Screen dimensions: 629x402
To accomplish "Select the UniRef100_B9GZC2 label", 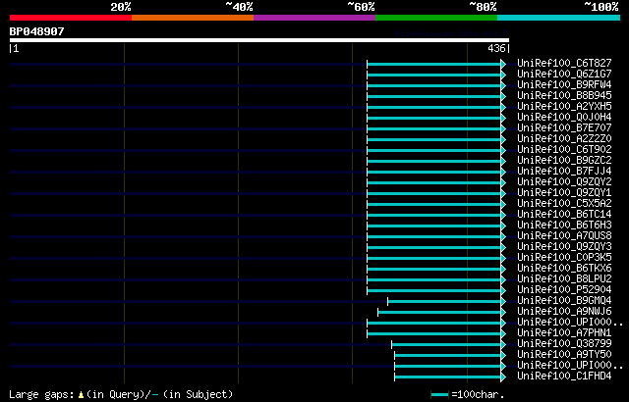I will [564, 160].
